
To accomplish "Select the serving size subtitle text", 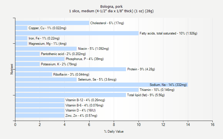I will point(111,11).
